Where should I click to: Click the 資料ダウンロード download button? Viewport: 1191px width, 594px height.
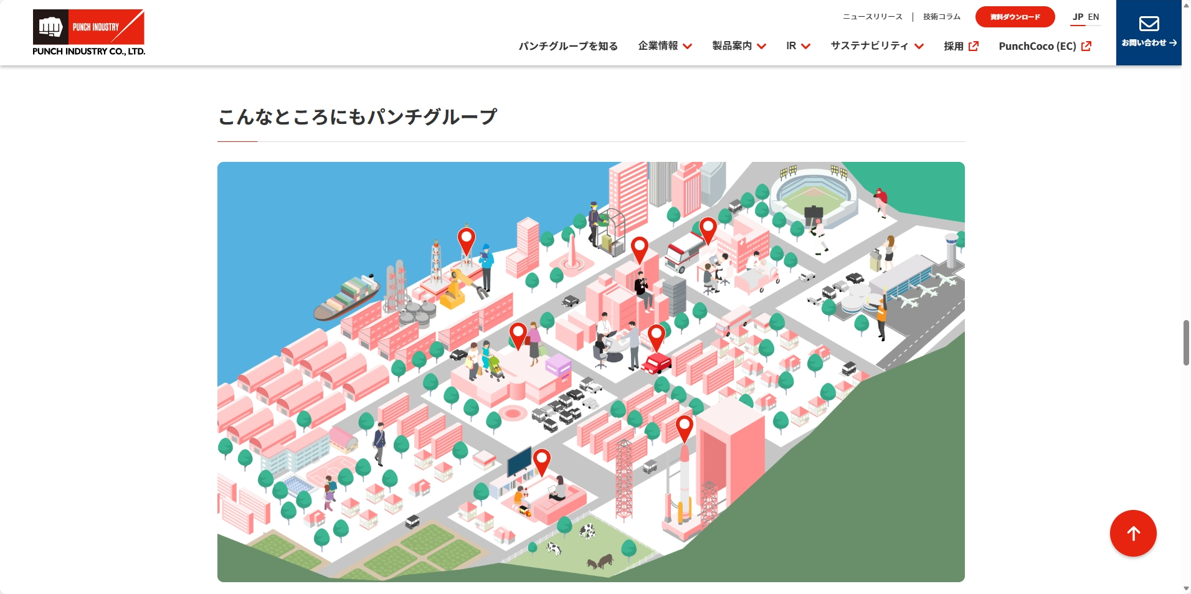point(1014,17)
